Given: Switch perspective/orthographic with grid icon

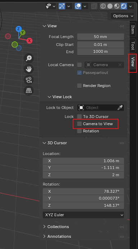Looking at the screenshot, I should (x=29, y=91).
